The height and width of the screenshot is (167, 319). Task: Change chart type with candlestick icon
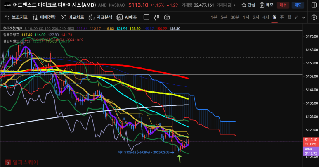tap(156, 17)
